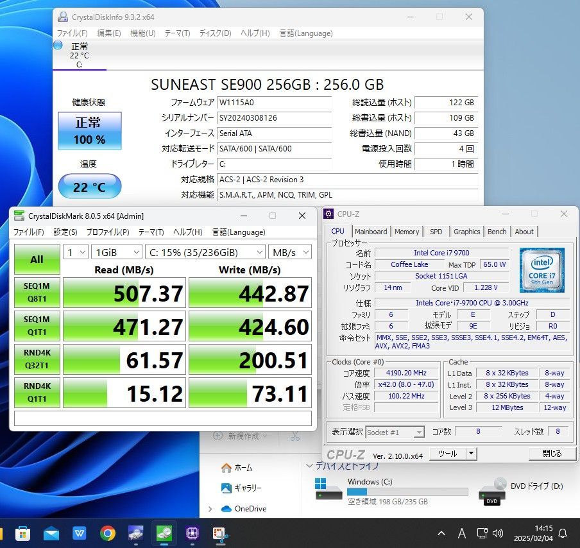The height and width of the screenshot is (548, 580).
Task: Open the test count dropdown showing 1
Action: 76,252
